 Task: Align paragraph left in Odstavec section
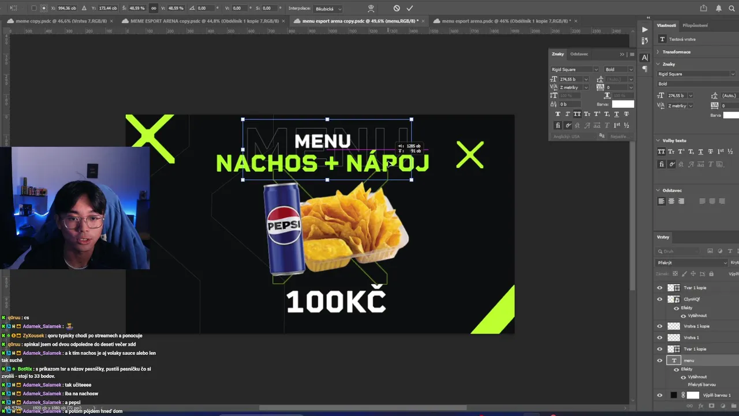pyautogui.click(x=662, y=201)
